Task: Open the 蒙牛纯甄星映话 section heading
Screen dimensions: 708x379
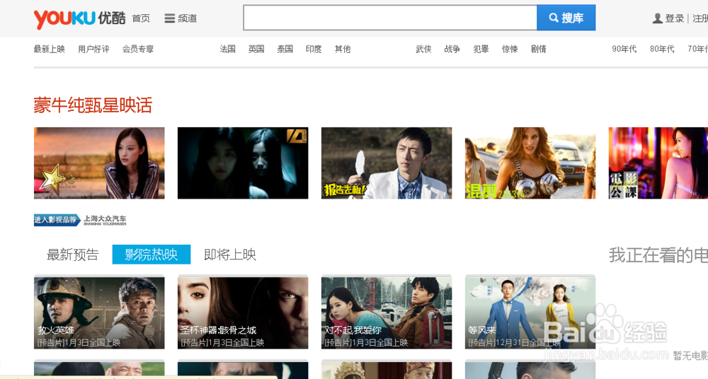Action: [93, 105]
